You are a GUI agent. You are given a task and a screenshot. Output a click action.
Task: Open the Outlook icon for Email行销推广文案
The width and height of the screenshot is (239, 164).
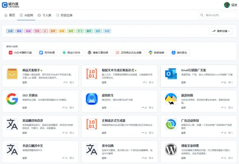pos(170,73)
